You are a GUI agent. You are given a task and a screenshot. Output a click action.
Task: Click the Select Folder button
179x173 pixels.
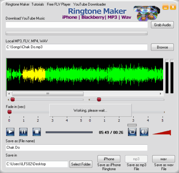(x=81, y=164)
